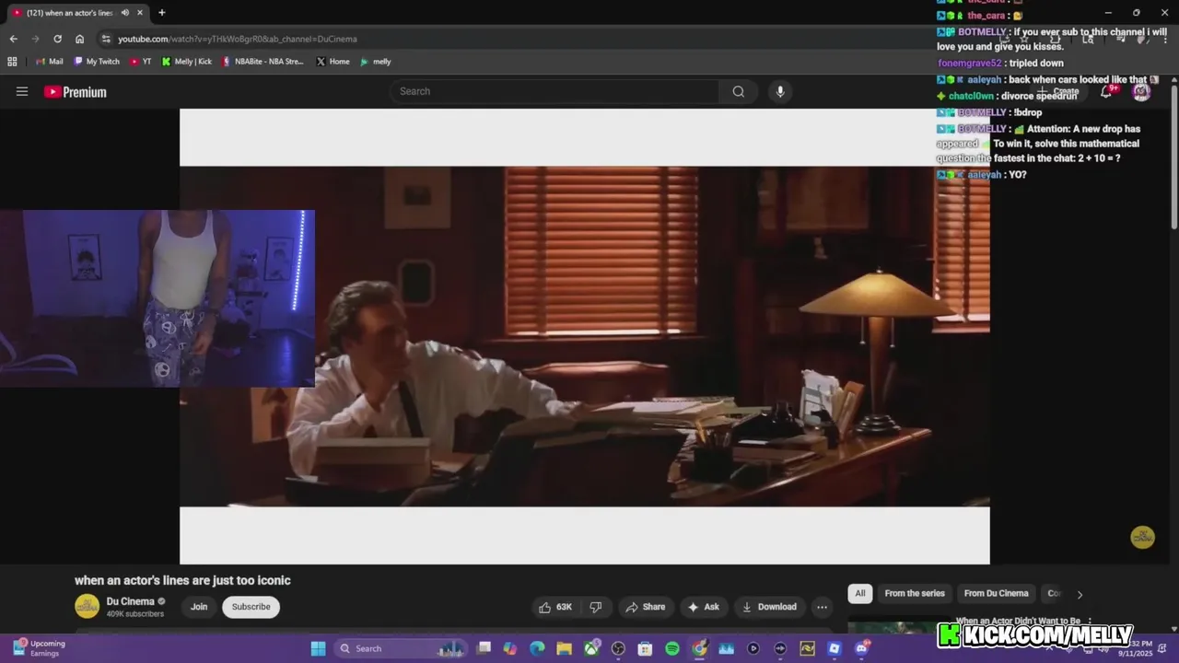
Task: Open the YouTube hamburger guide menu
Action: pos(22,91)
